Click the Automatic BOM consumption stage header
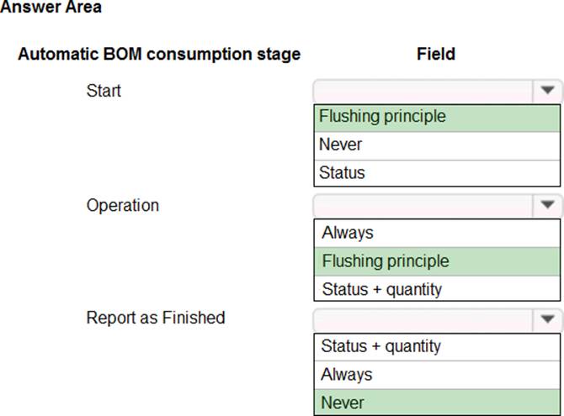This screenshot has width=564, height=416. (x=159, y=55)
